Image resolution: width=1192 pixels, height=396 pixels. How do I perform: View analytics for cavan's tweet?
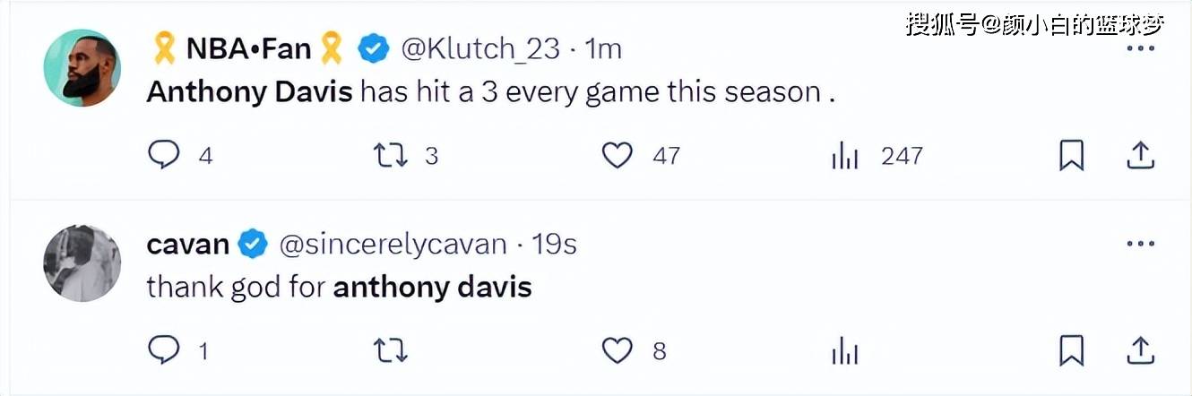[x=844, y=351]
